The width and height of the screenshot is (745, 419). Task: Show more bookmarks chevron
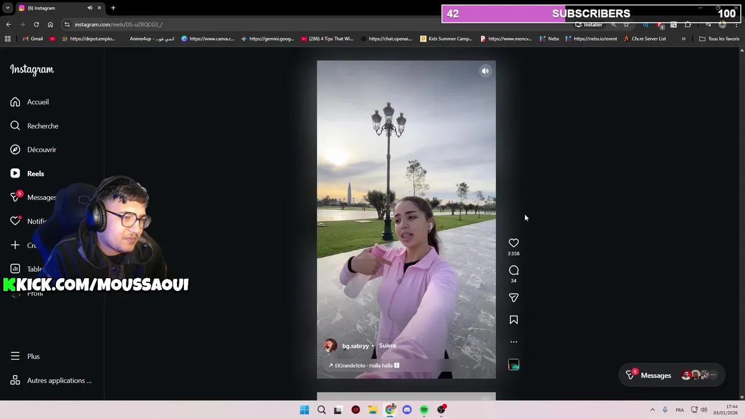(x=683, y=39)
